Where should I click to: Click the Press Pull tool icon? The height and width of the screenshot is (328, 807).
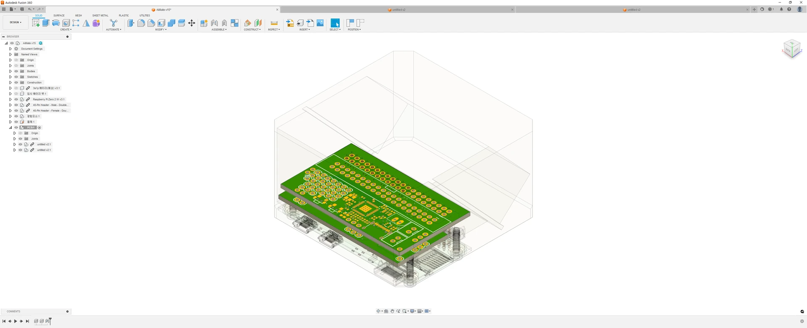click(x=131, y=23)
